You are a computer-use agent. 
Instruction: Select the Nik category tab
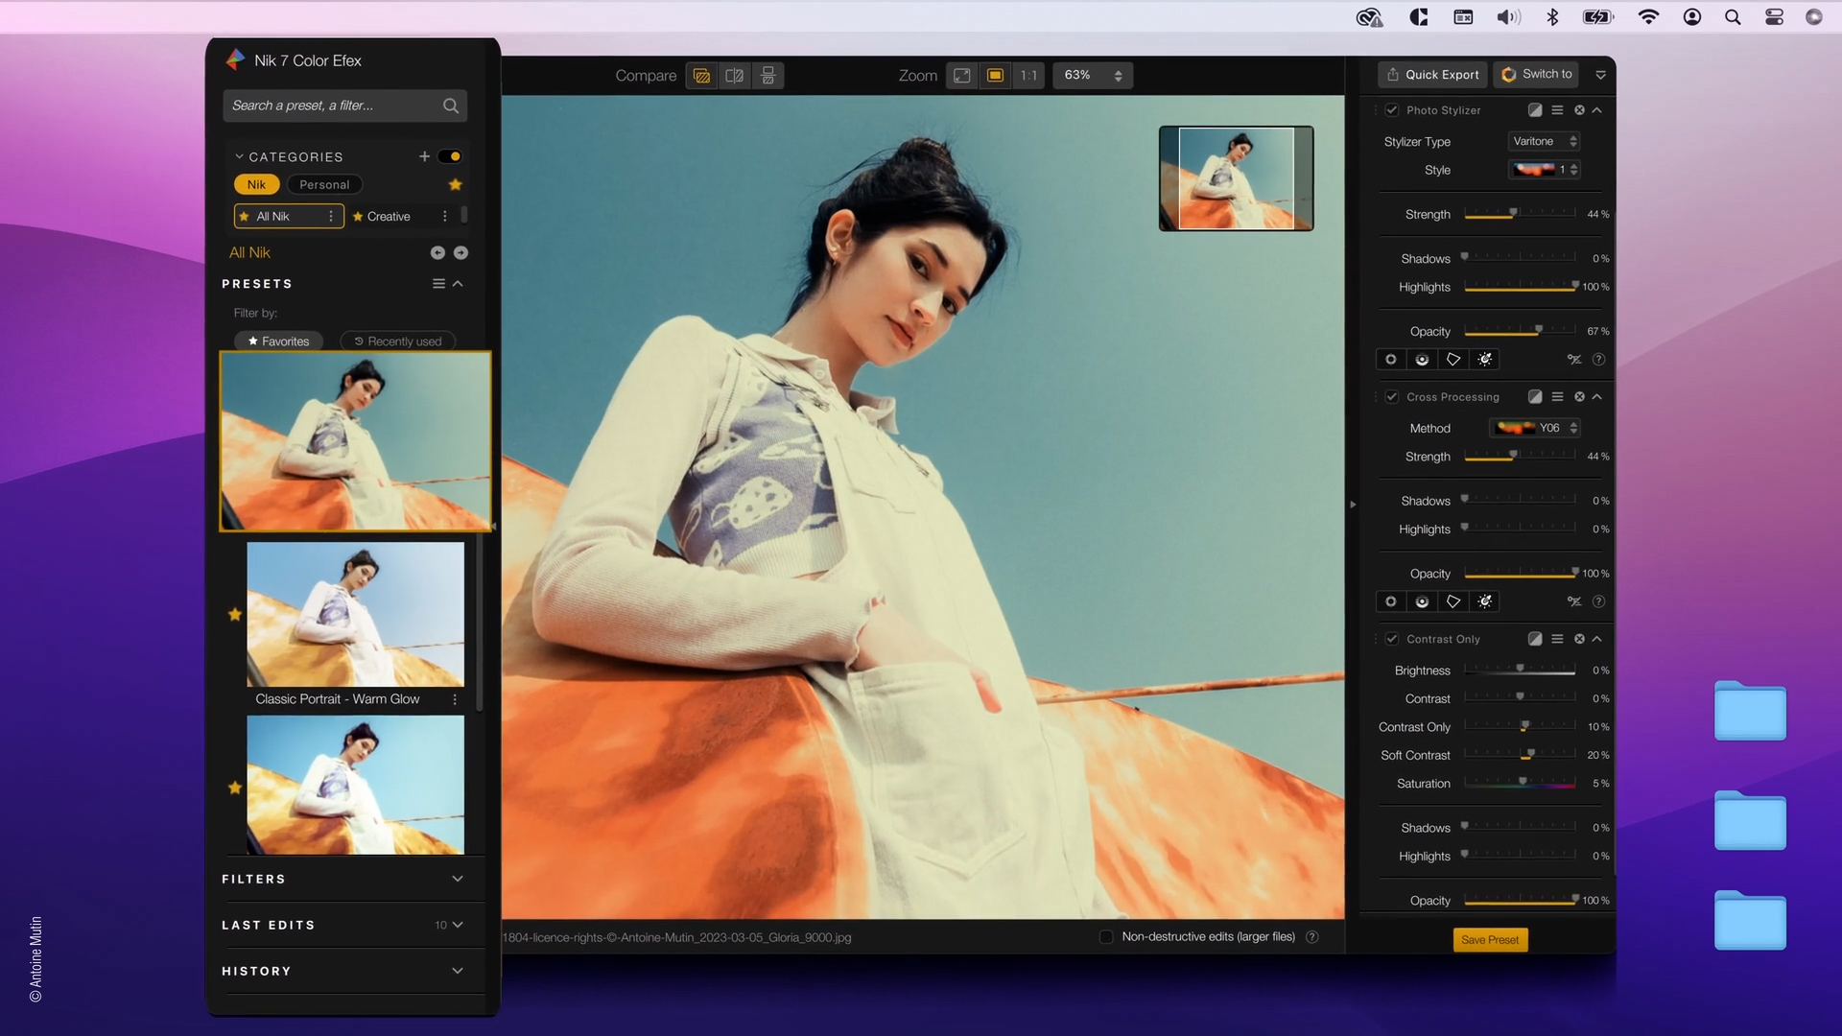pyautogui.click(x=256, y=184)
